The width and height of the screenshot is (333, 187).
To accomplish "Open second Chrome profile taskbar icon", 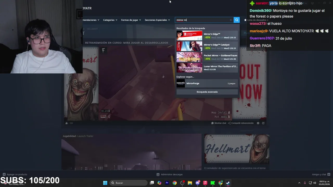I will pyautogui.click(x=220, y=183).
